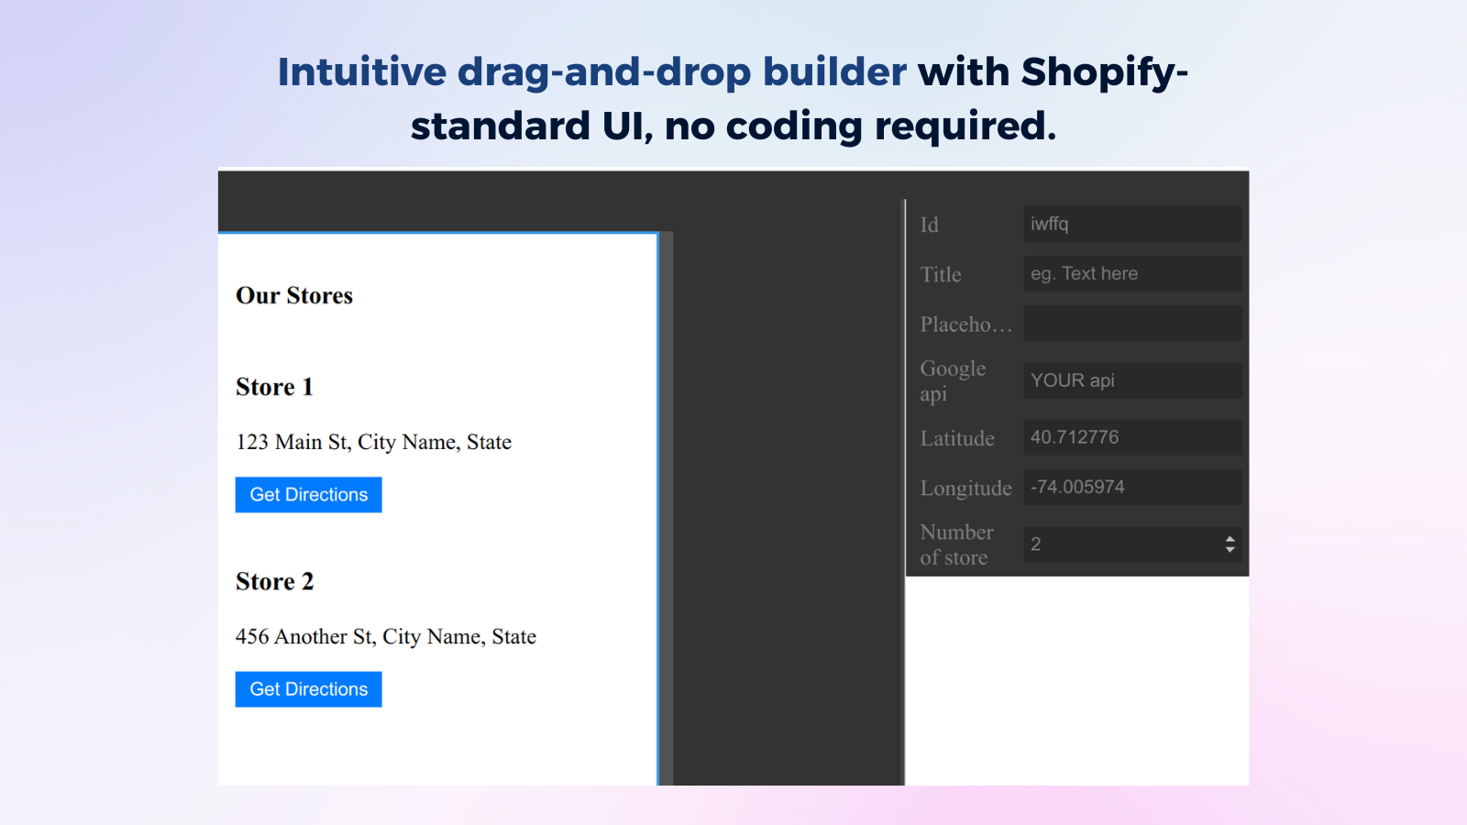Viewport: 1467px width, 825px height.
Task: Click the Store 2 heading
Action: [273, 580]
